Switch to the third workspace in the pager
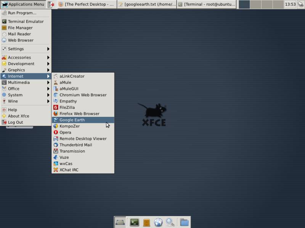305x228 pixels. 267,4
